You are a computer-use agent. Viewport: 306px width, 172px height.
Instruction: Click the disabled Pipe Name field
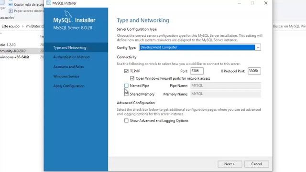click(226, 86)
